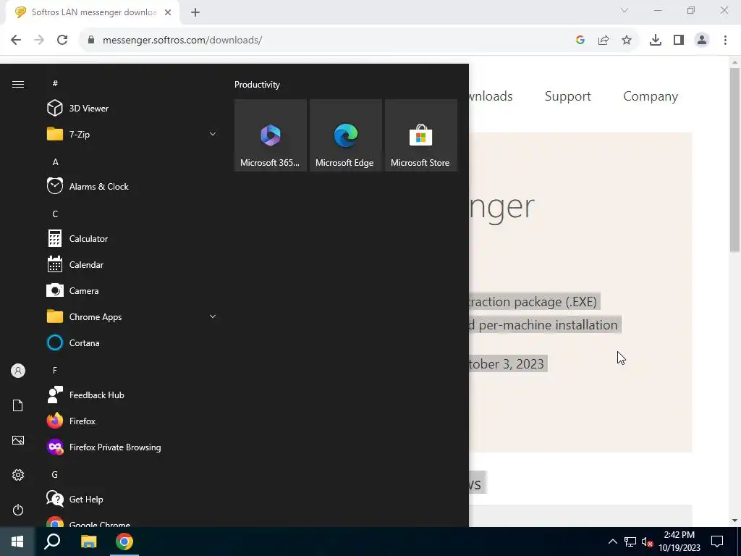Open Feedback Hub app
Image resolution: width=741 pixels, height=556 pixels.
(132, 395)
